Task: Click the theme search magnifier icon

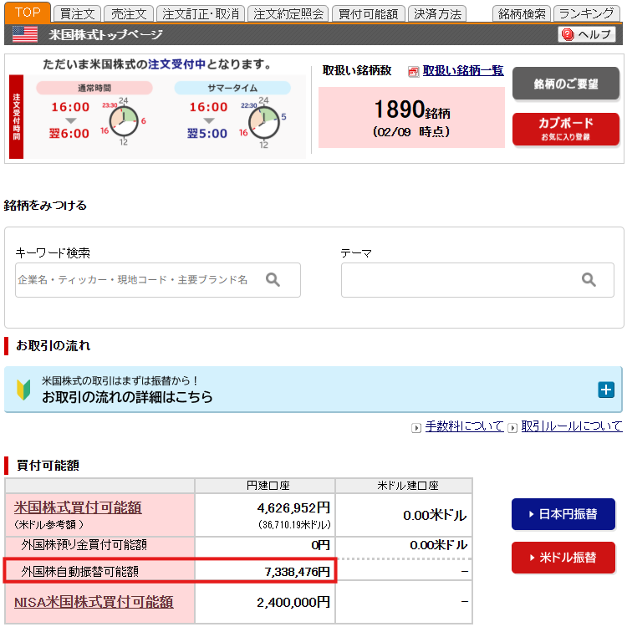Action: (589, 280)
